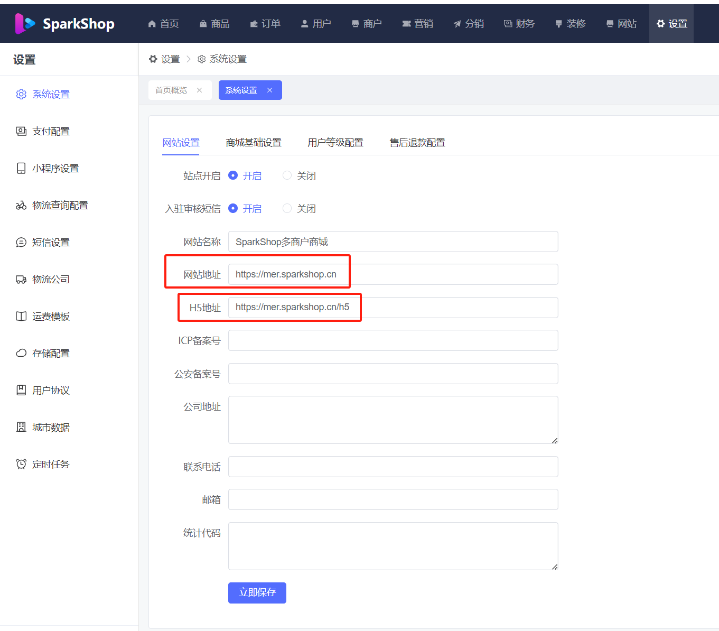Click the bicycle icon next to 物流查询配置

pyautogui.click(x=21, y=205)
